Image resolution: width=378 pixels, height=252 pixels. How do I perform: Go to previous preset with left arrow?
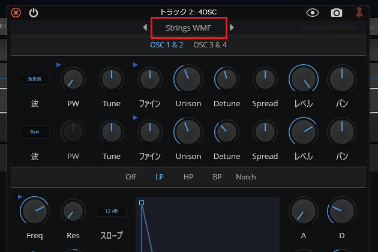click(145, 28)
